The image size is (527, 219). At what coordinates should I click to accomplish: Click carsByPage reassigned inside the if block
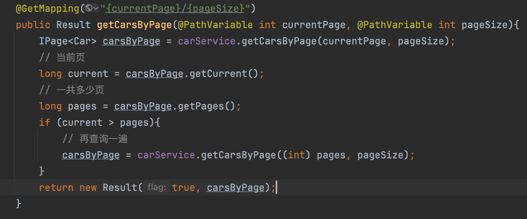click(91, 155)
